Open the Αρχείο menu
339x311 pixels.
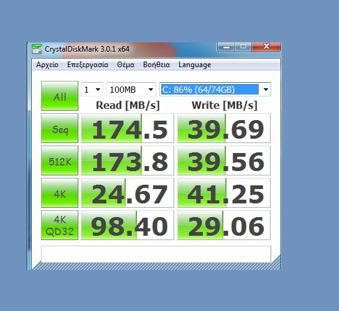pos(47,65)
